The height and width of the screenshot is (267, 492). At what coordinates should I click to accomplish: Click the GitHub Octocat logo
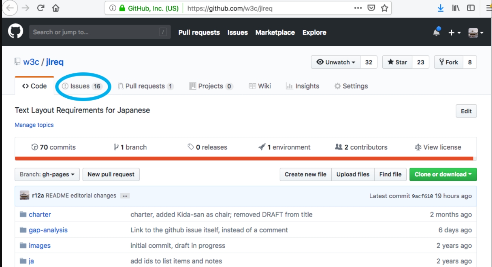pos(15,32)
